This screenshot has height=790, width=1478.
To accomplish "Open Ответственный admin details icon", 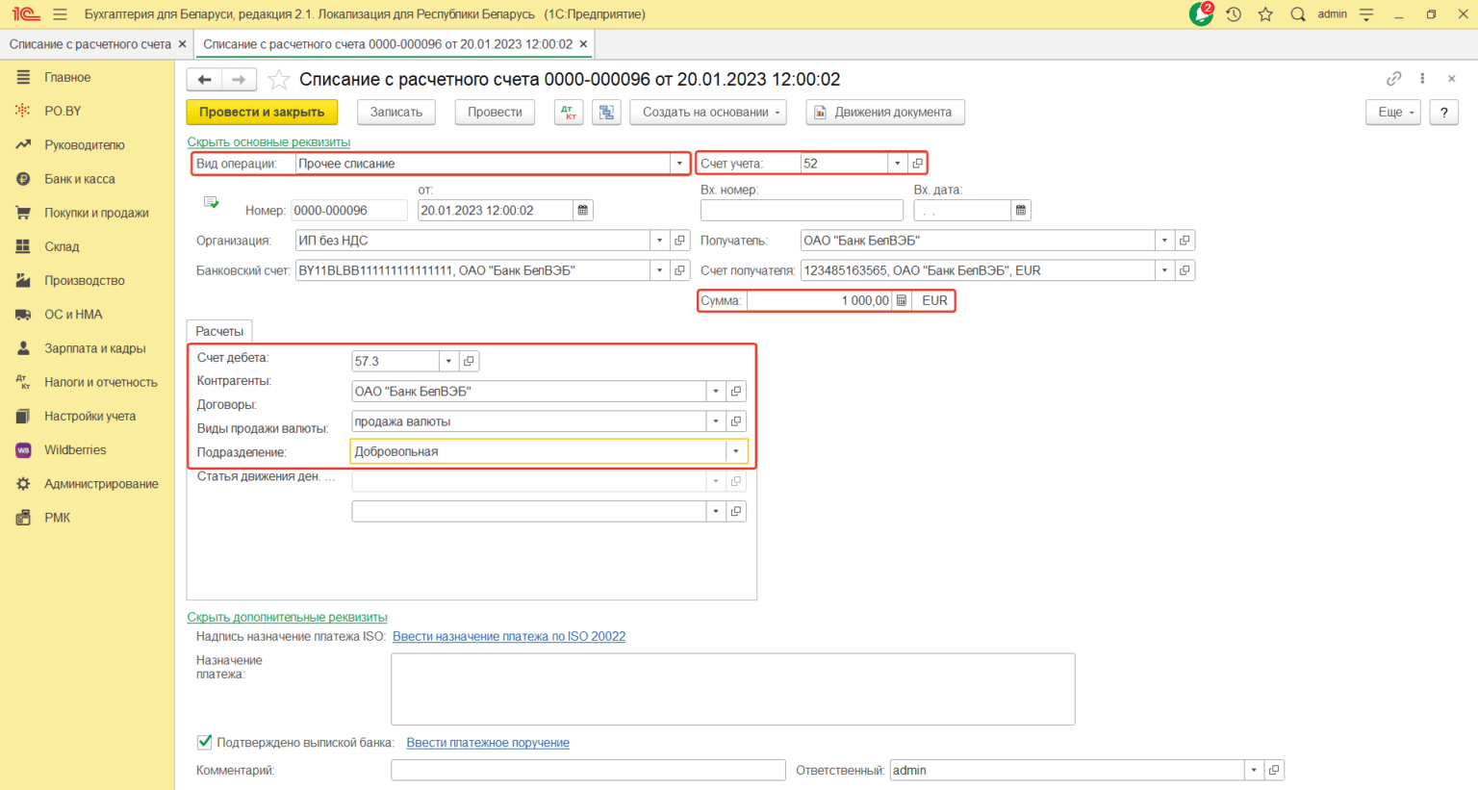I will tap(1274, 771).
